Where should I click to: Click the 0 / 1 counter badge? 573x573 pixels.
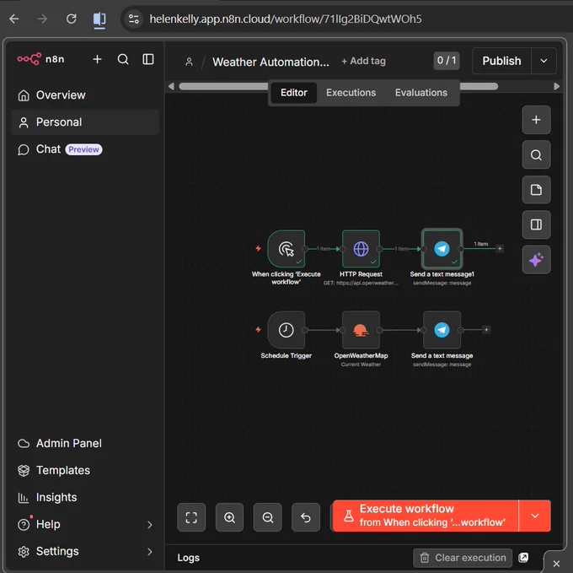click(x=447, y=61)
